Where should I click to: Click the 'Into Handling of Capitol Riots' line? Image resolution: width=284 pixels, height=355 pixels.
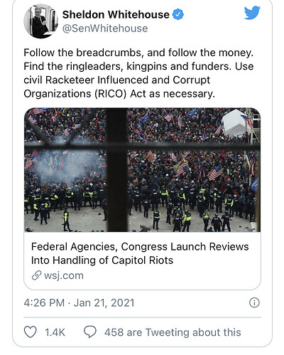click(x=102, y=260)
